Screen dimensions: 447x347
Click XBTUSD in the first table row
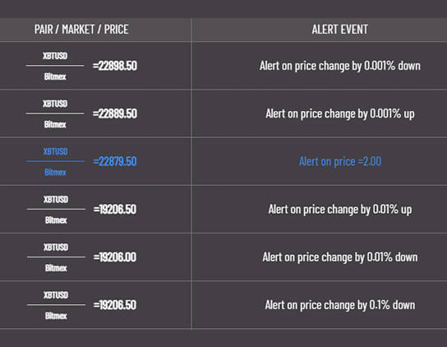pos(55,56)
